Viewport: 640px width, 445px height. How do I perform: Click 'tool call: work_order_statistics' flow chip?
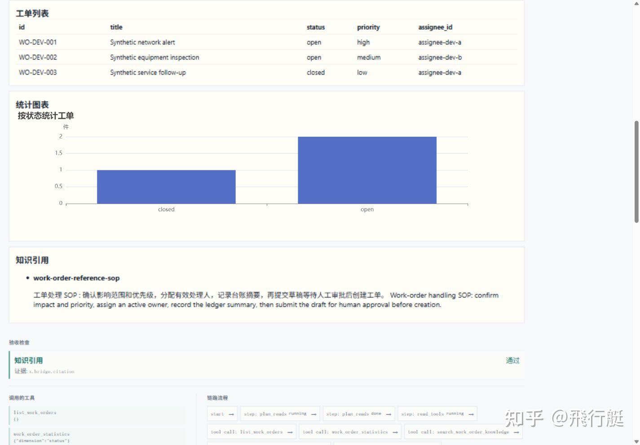tap(350, 432)
